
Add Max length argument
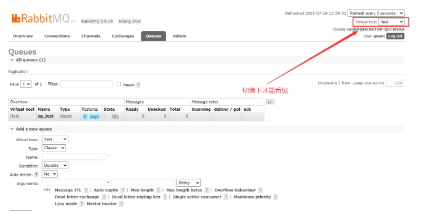pyautogui.click(x=142, y=190)
